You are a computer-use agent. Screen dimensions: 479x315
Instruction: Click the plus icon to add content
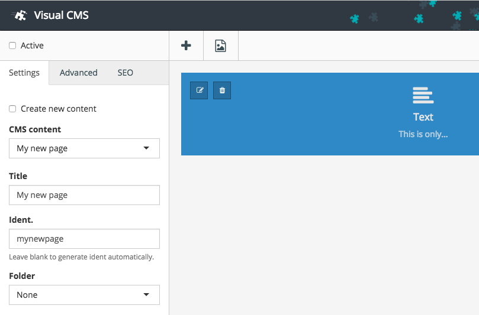coord(186,46)
